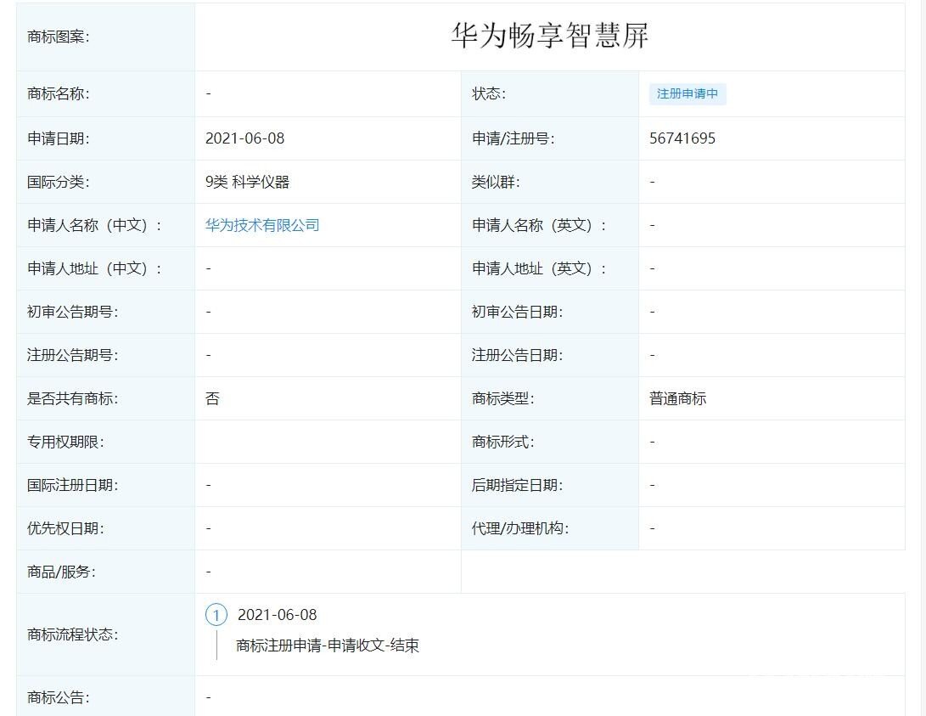The height and width of the screenshot is (716, 926).
Task: Click the 申请人名称（英文） label
Action: click(539, 225)
